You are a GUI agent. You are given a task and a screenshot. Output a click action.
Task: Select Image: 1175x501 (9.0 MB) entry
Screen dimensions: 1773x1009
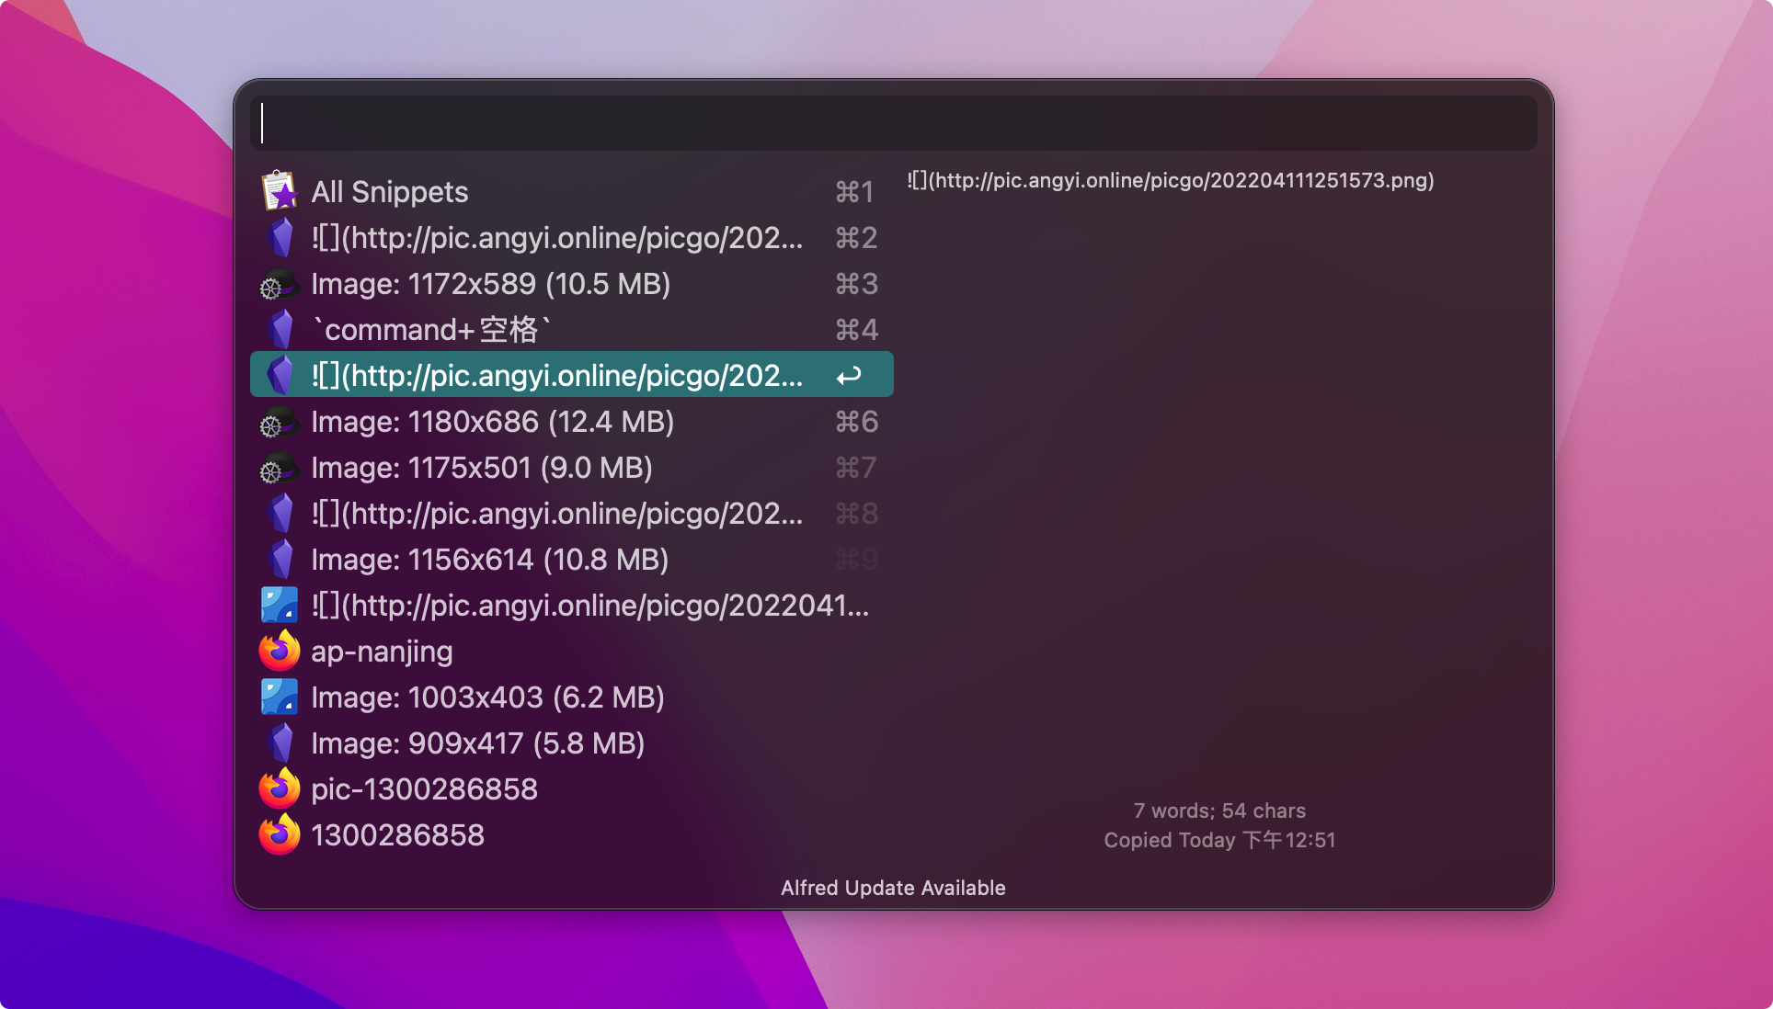click(x=572, y=467)
